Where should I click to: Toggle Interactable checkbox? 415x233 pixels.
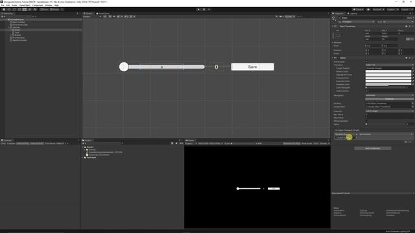[366, 61]
